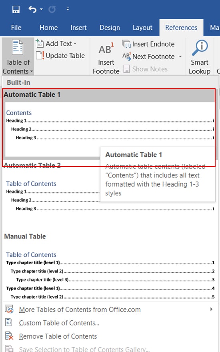Click the Smart Lookup magnifier icon
220x352 pixels.
pyautogui.click(x=200, y=48)
